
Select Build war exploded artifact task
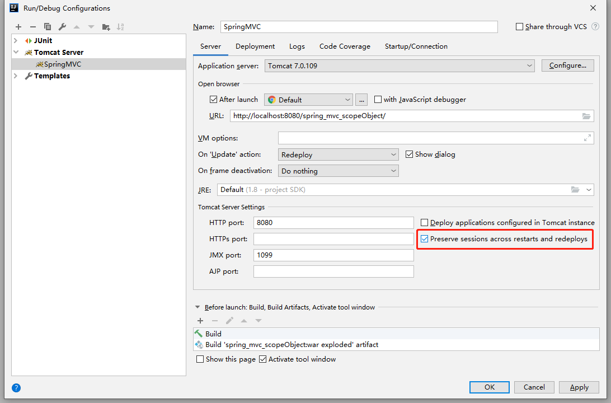[396, 345]
